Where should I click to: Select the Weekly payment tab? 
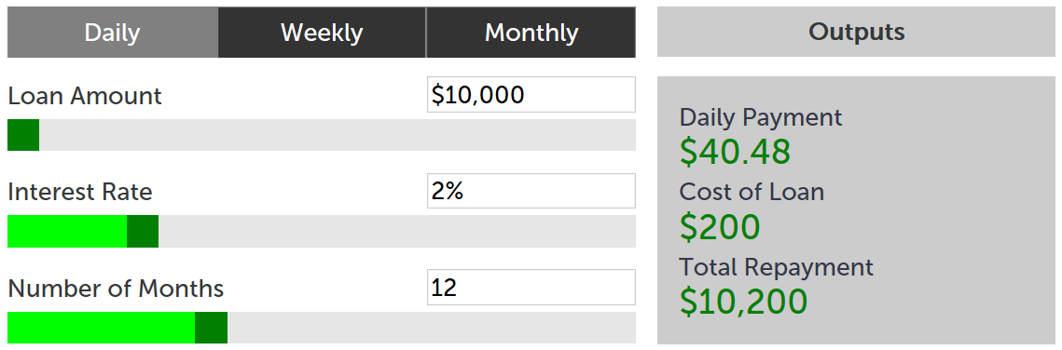pyautogui.click(x=322, y=33)
